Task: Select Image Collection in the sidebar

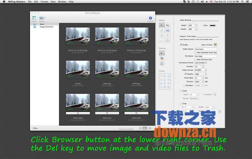Action: [45, 27]
